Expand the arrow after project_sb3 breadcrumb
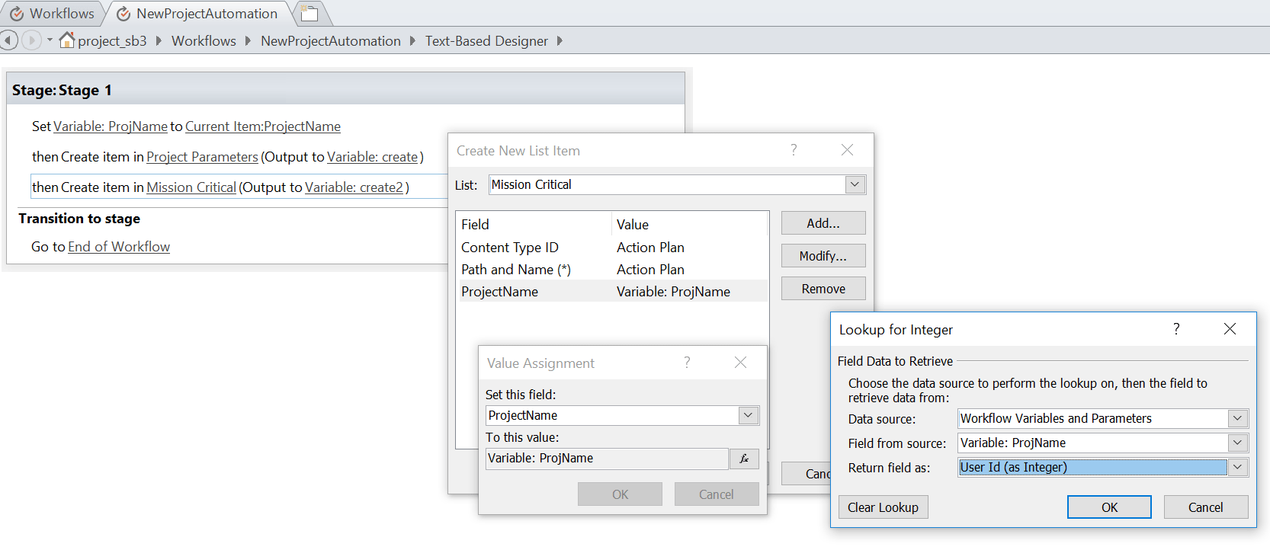 click(x=159, y=41)
